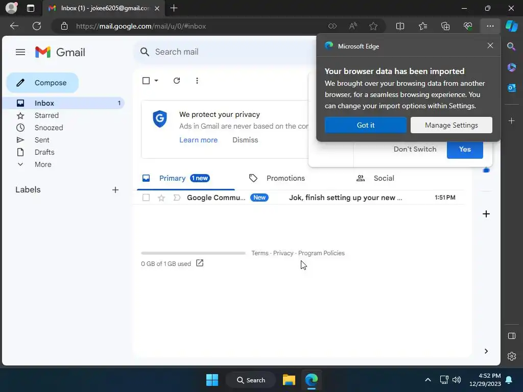
Task: Dismiss the privacy notice
Action: tap(245, 140)
